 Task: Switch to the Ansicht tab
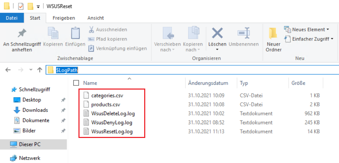(x=95, y=18)
